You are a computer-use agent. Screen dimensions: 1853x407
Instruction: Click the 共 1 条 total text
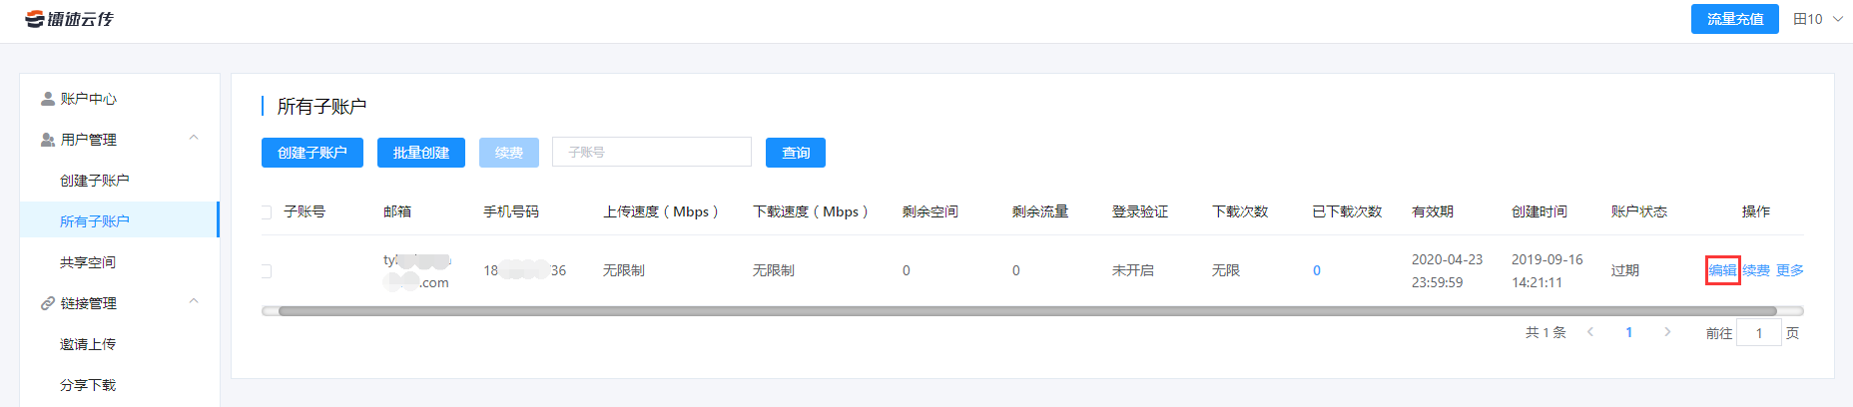pyautogui.click(x=1545, y=332)
